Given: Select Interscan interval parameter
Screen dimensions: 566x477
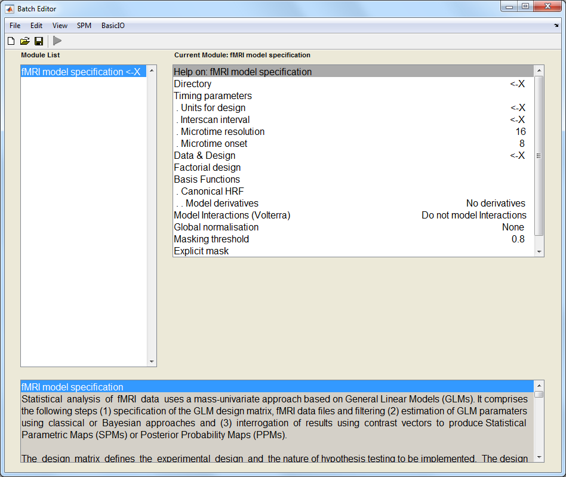Looking at the screenshot, I should (x=215, y=120).
